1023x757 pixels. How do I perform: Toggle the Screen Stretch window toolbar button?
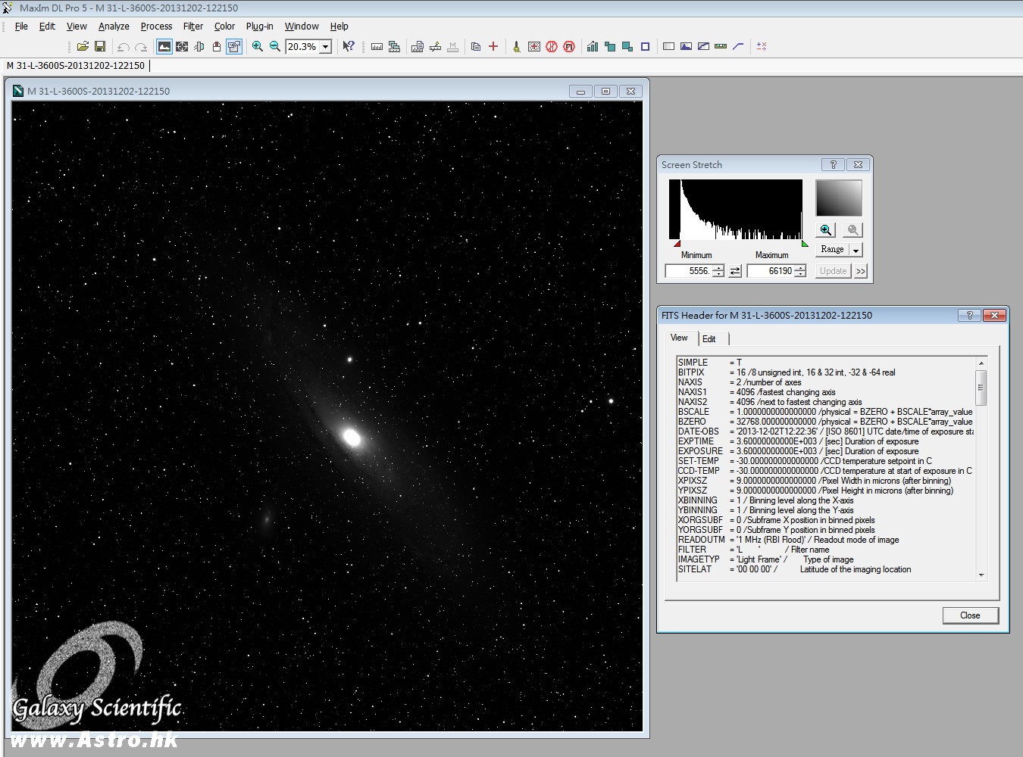[x=164, y=47]
